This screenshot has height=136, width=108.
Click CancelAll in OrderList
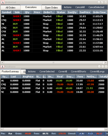pyautogui.click(x=80, y=7)
